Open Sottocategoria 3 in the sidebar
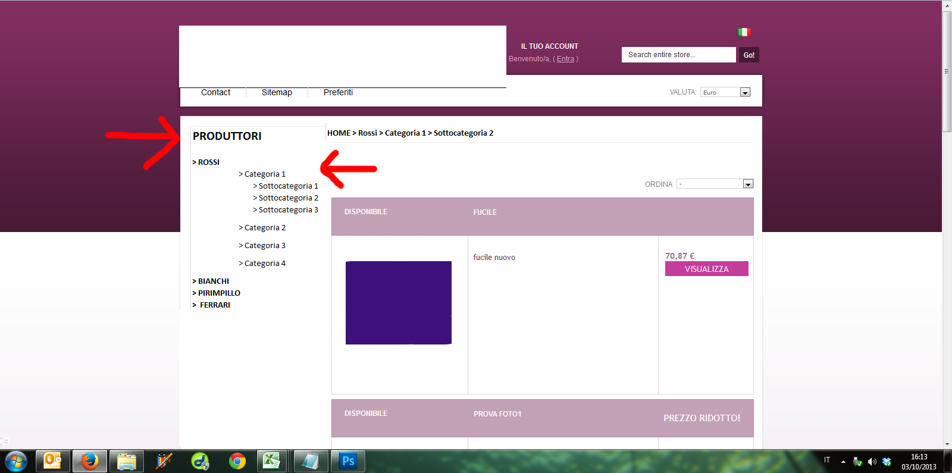The height and width of the screenshot is (473, 952). point(286,209)
